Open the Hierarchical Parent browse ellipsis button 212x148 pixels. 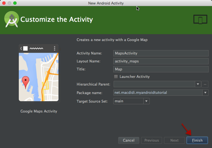pyautogui.click(x=205, y=84)
